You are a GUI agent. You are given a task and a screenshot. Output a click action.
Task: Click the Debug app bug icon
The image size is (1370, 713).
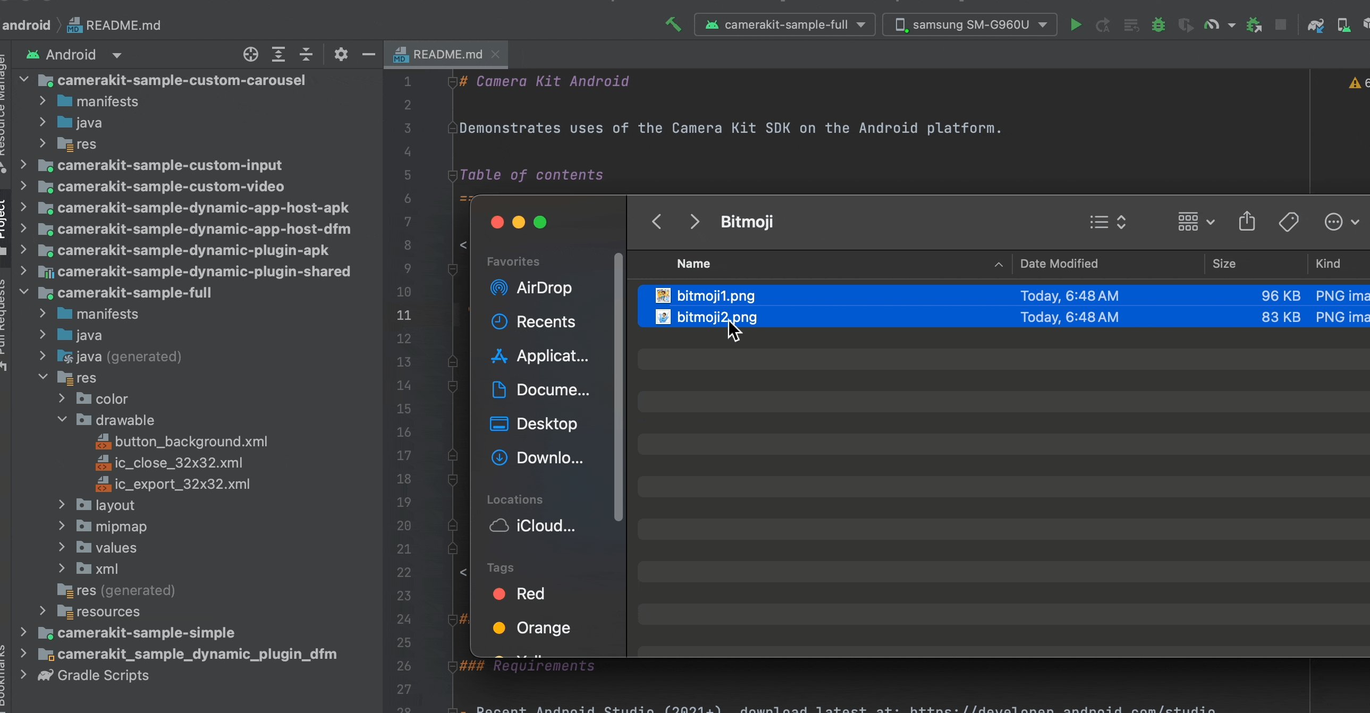point(1158,25)
